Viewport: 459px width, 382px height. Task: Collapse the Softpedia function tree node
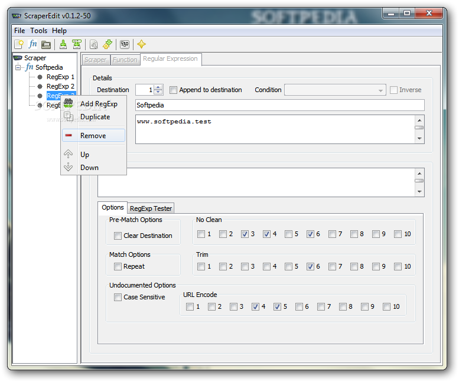click(x=18, y=67)
